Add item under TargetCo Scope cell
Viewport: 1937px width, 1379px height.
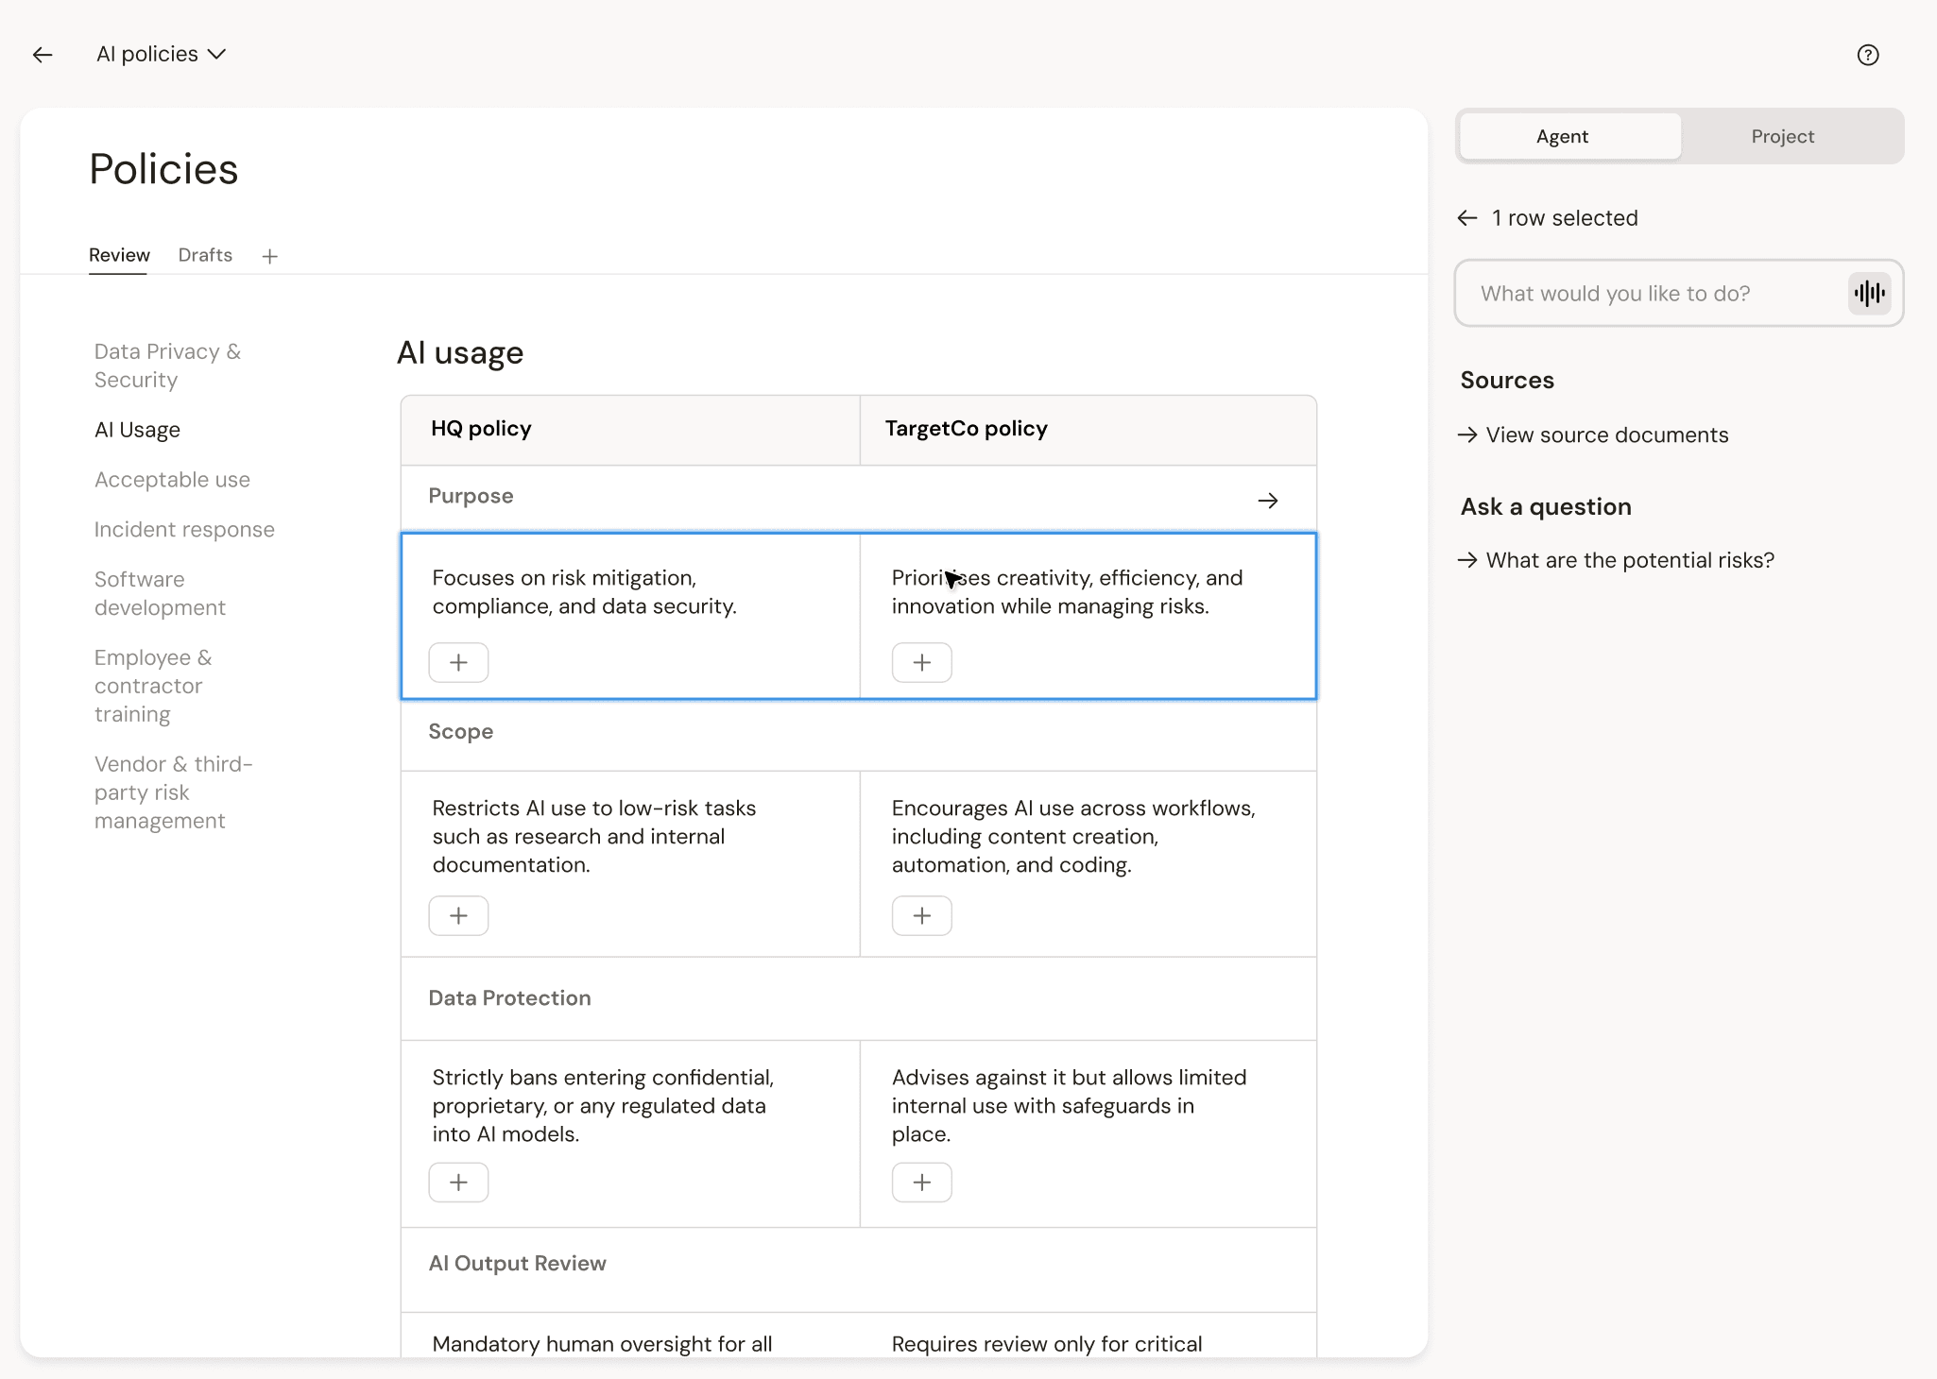coord(922,916)
